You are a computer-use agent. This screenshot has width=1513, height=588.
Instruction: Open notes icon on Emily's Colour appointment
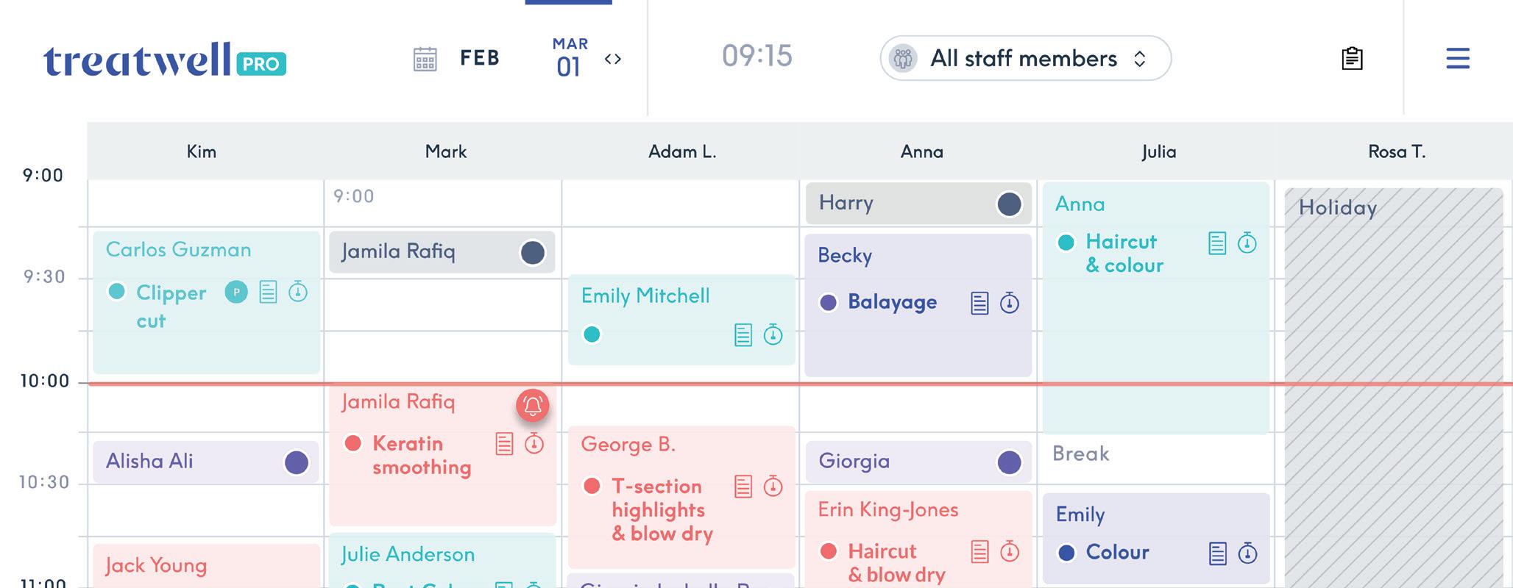(x=1217, y=553)
